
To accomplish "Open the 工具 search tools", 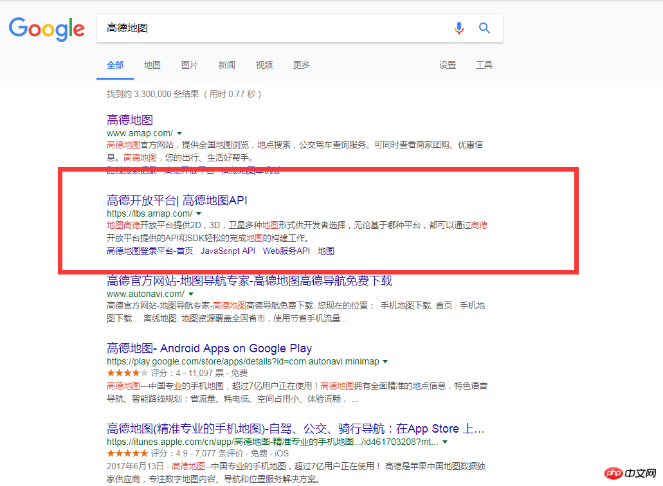I will [x=484, y=65].
